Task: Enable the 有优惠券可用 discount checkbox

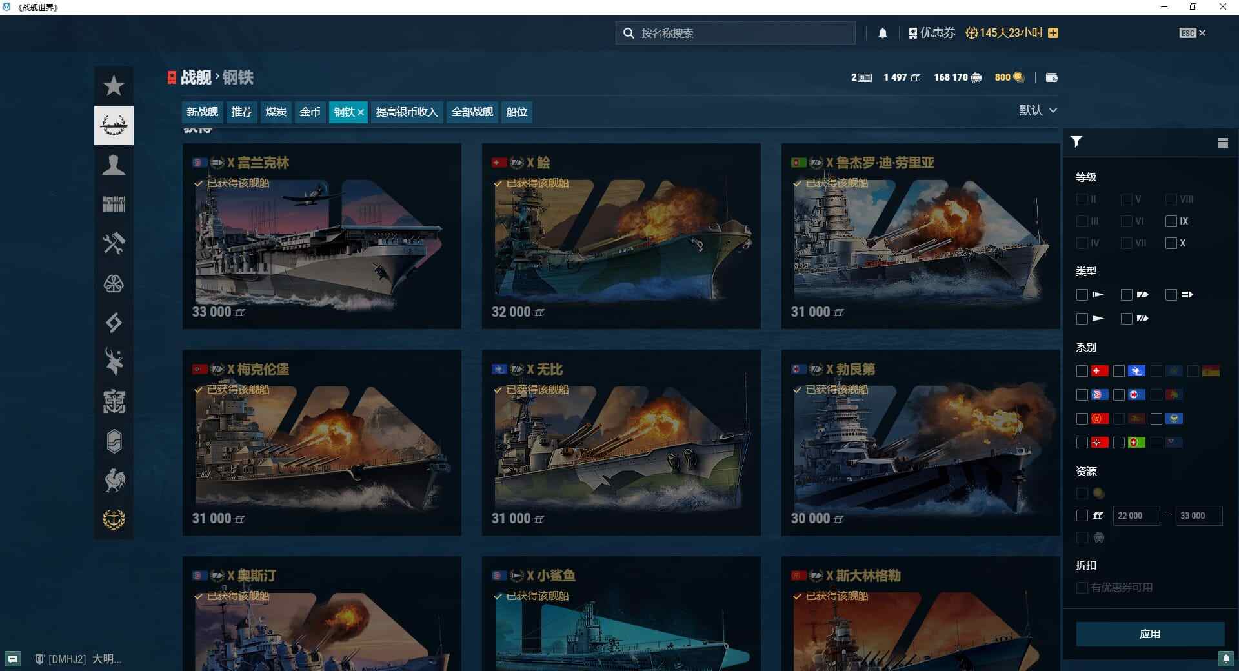Action: 1082,588
